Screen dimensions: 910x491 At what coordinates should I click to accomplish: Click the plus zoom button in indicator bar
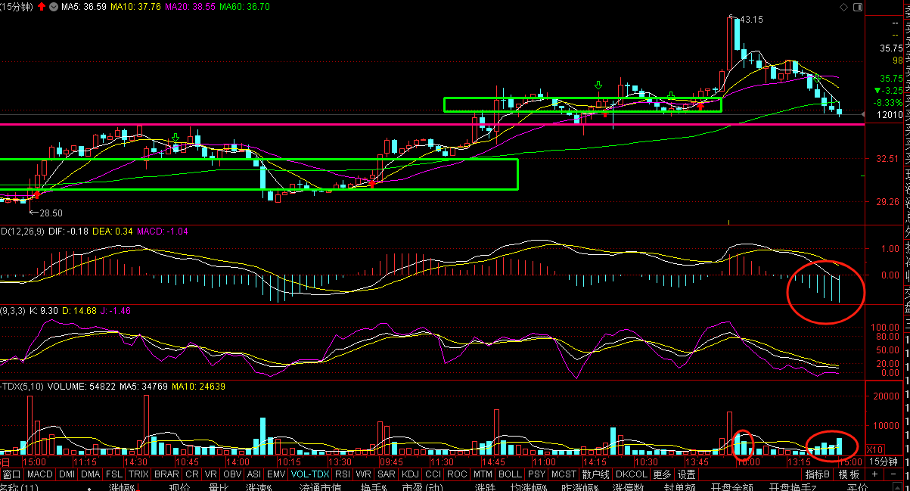(x=874, y=474)
